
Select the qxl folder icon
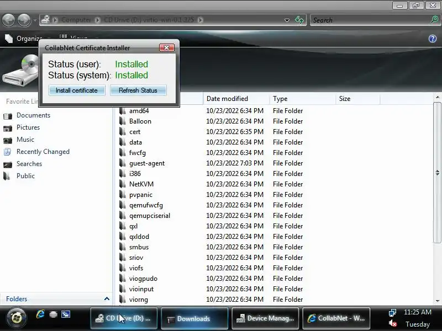pyautogui.click(x=122, y=226)
